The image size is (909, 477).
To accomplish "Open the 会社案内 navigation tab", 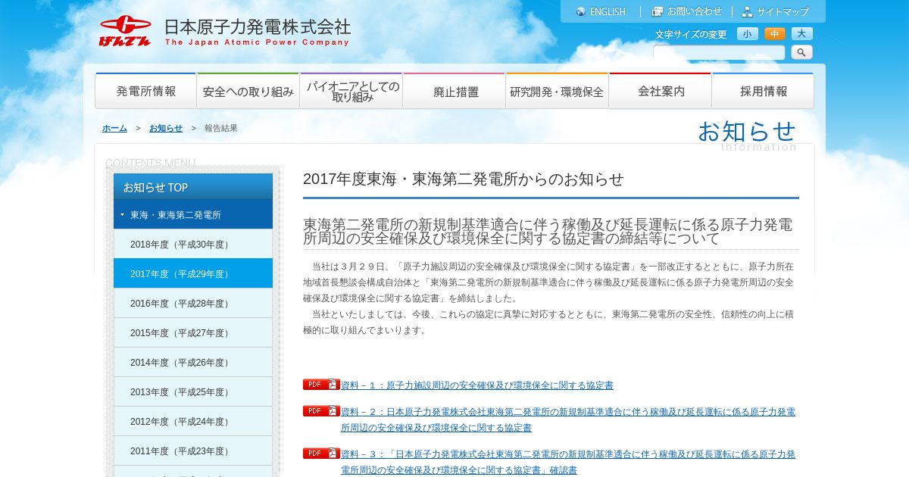I will point(660,91).
